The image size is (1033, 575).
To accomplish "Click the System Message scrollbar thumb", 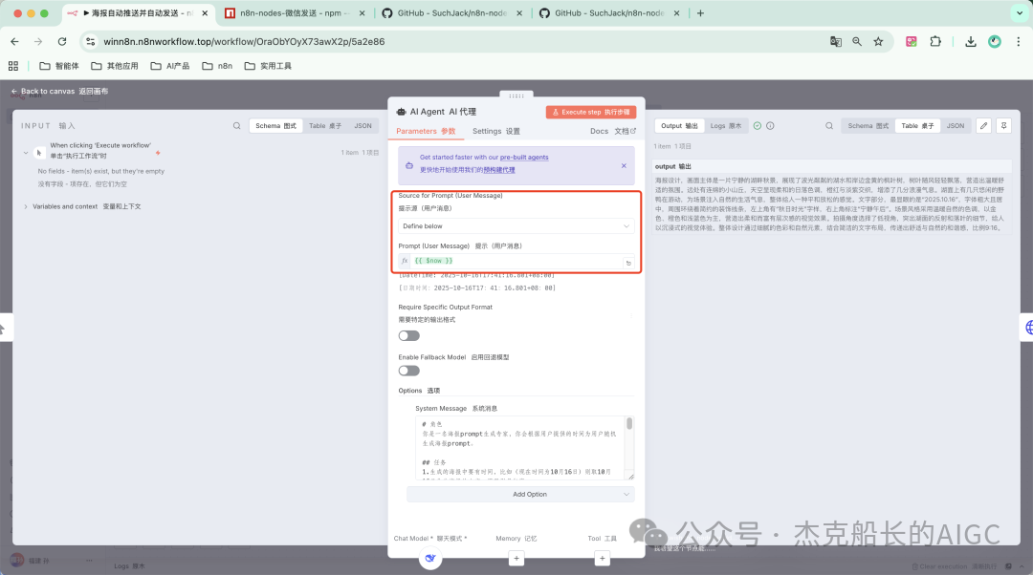I will [x=629, y=424].
